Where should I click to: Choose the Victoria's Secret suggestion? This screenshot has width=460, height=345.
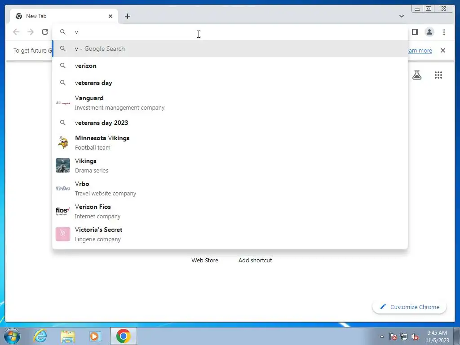coord(230,234)
